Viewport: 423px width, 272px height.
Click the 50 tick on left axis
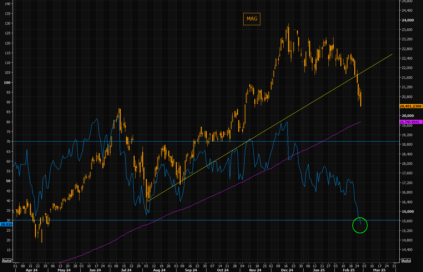(x=8, y=181)
